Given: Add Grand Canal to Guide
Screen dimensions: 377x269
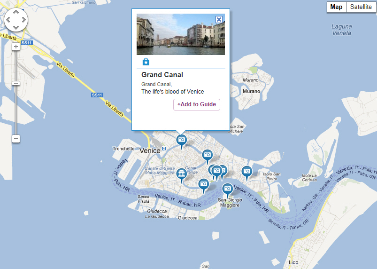Looking at the screenshot, I should point(197,104).
